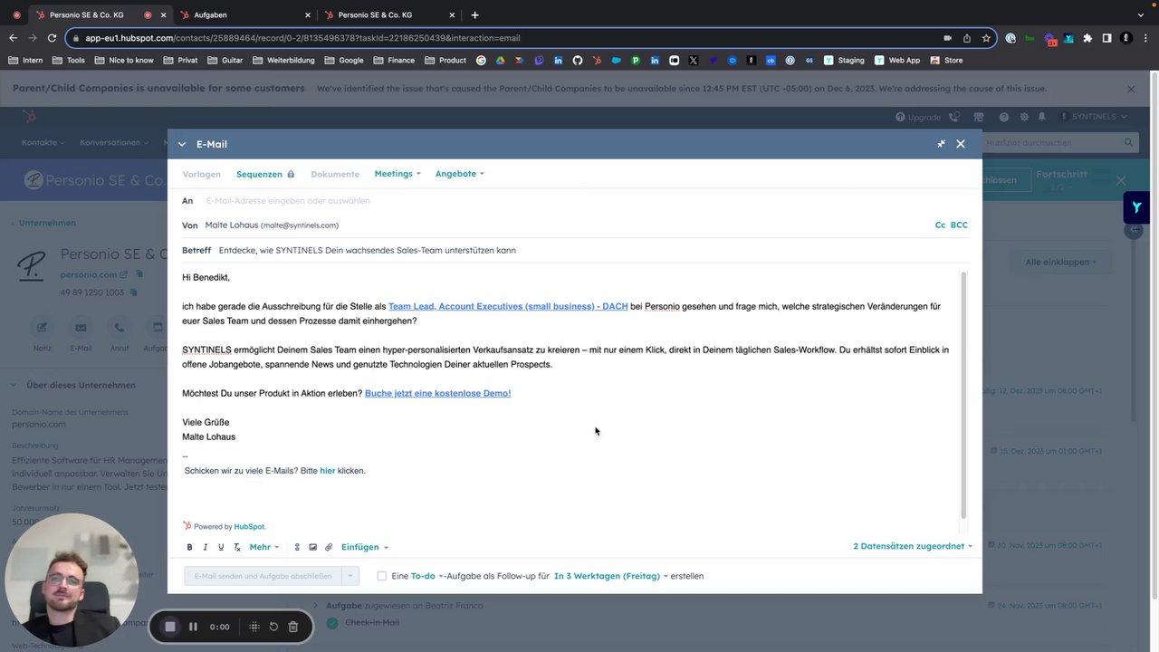Apply bold formatting in the email editor
This screenshot has height=652, width=1159.
[x=189, y=547]
